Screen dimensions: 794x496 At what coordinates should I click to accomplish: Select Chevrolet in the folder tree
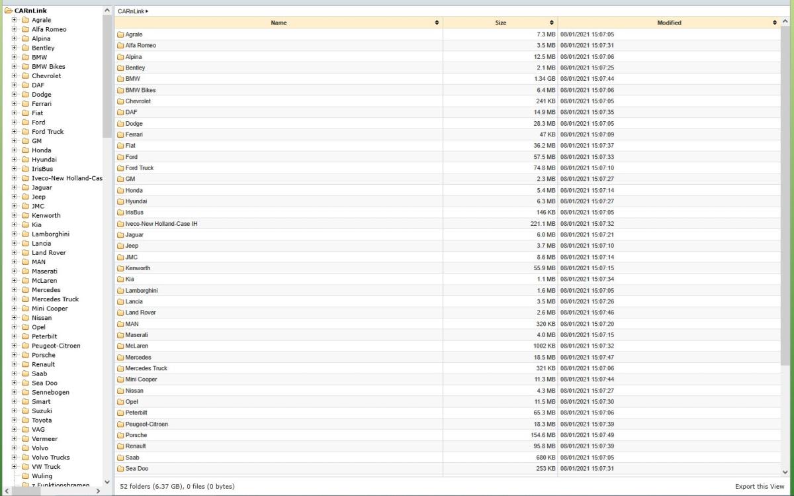(46, 76)
